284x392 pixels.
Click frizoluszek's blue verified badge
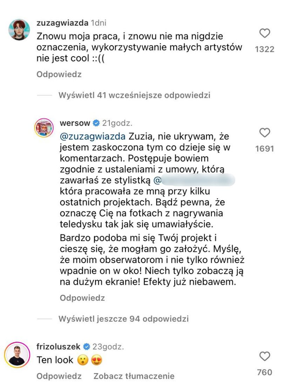(86, 347)
